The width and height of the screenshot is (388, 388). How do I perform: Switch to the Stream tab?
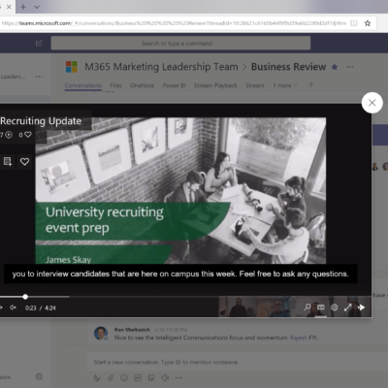coord(255,85)
